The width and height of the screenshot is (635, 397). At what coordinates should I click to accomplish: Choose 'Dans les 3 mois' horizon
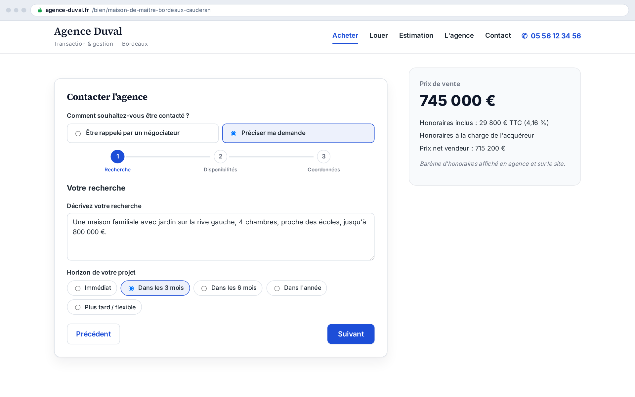pyautogui.click(x=155, y=288)
